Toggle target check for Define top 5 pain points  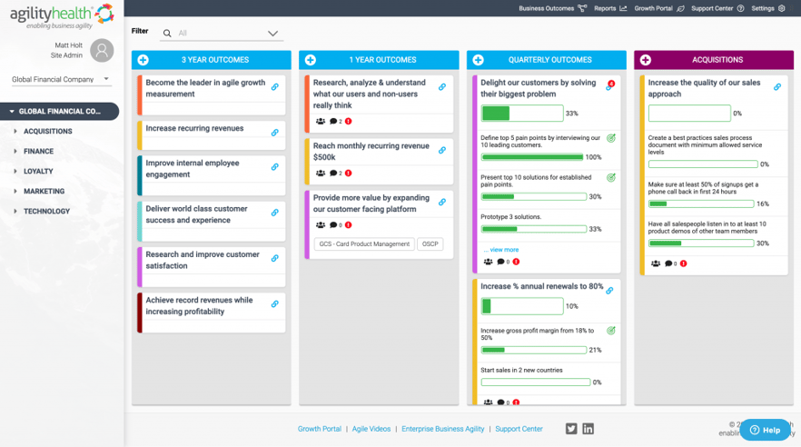(x=611, y=138)
